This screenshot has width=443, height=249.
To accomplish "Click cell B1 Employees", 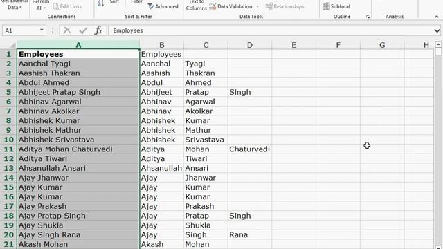I will point(161,54).
